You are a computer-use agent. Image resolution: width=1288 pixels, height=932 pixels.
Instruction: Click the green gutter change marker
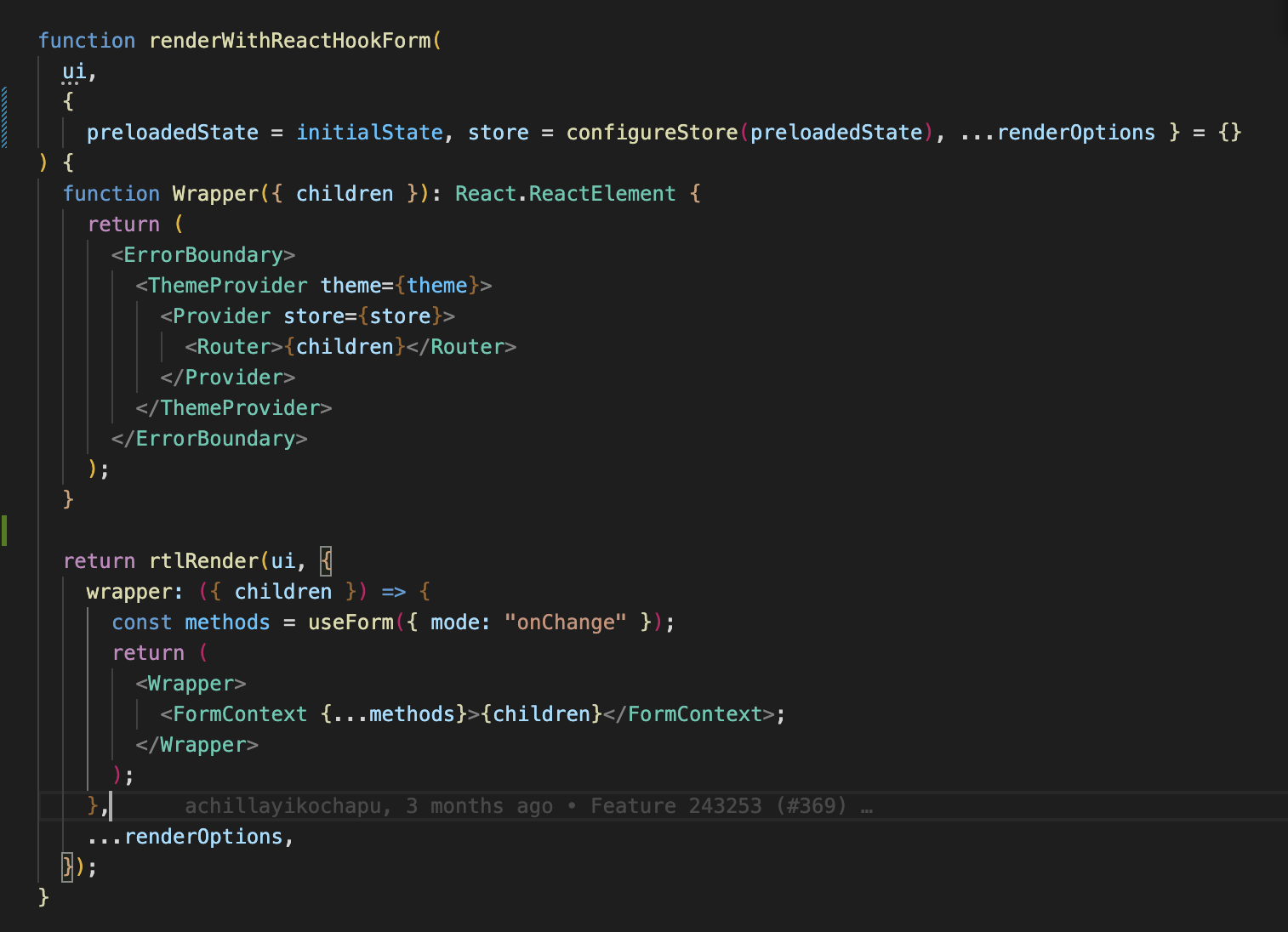pyautogui.click(x=3, y=531)
